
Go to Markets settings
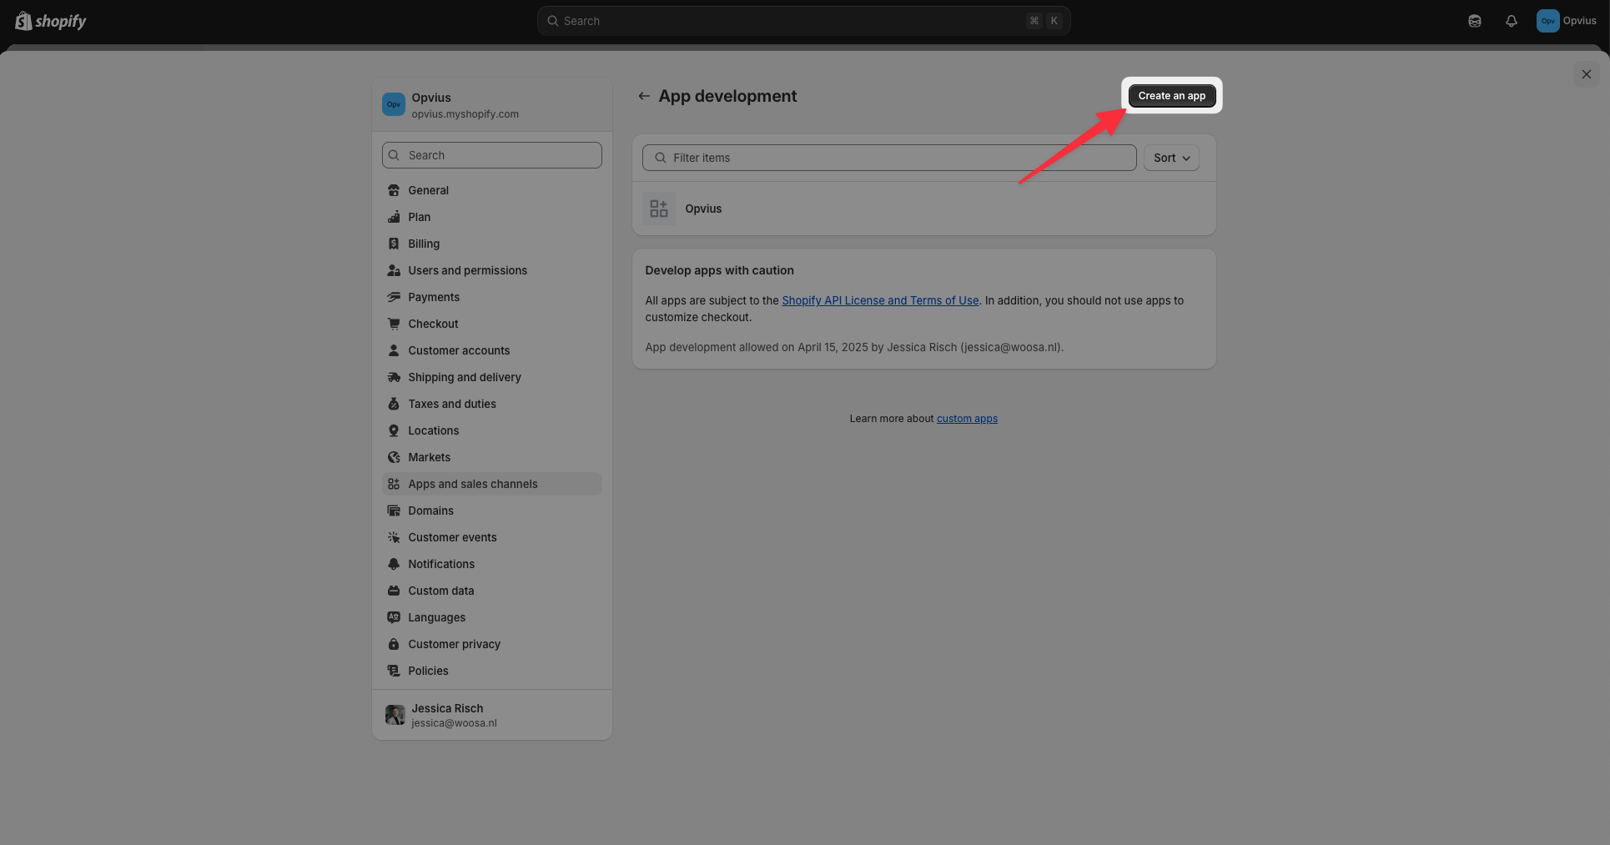pyautogui.click(x=492, y=457)
